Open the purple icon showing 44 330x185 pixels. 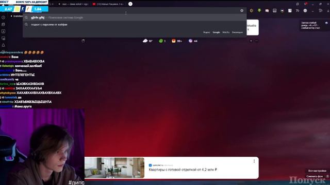point(193,41)
